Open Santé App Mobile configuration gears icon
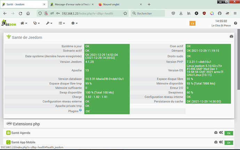 point(221,142)
